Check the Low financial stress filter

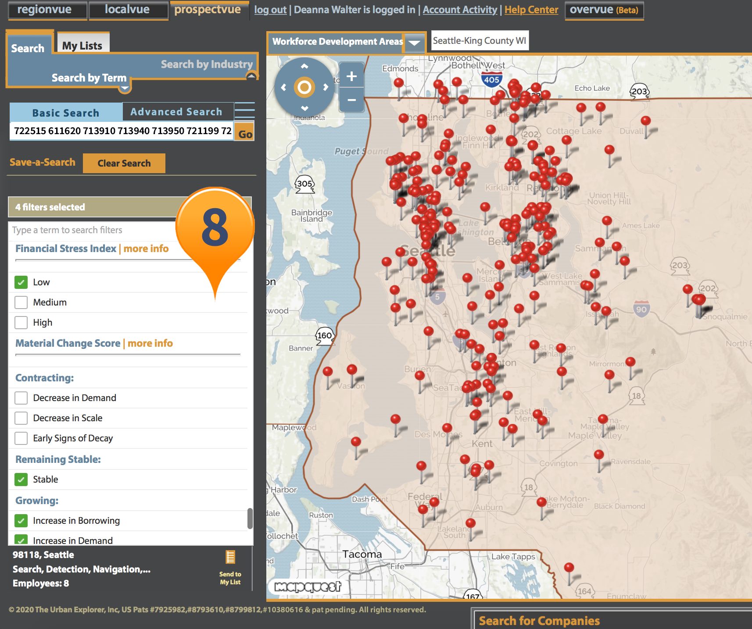tap(21, 282)
